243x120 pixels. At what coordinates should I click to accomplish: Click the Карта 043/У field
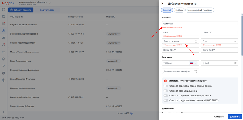[x=219, y=50]
